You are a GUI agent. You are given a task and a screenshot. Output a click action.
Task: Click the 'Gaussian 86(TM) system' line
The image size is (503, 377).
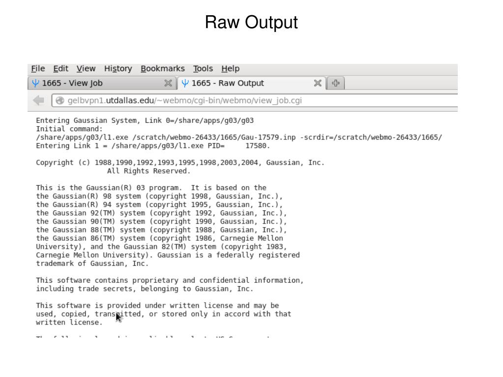159,238
